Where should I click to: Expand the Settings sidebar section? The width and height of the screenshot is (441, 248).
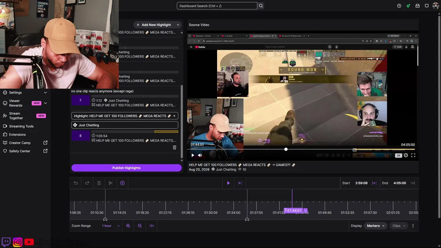tap(45, 93)
